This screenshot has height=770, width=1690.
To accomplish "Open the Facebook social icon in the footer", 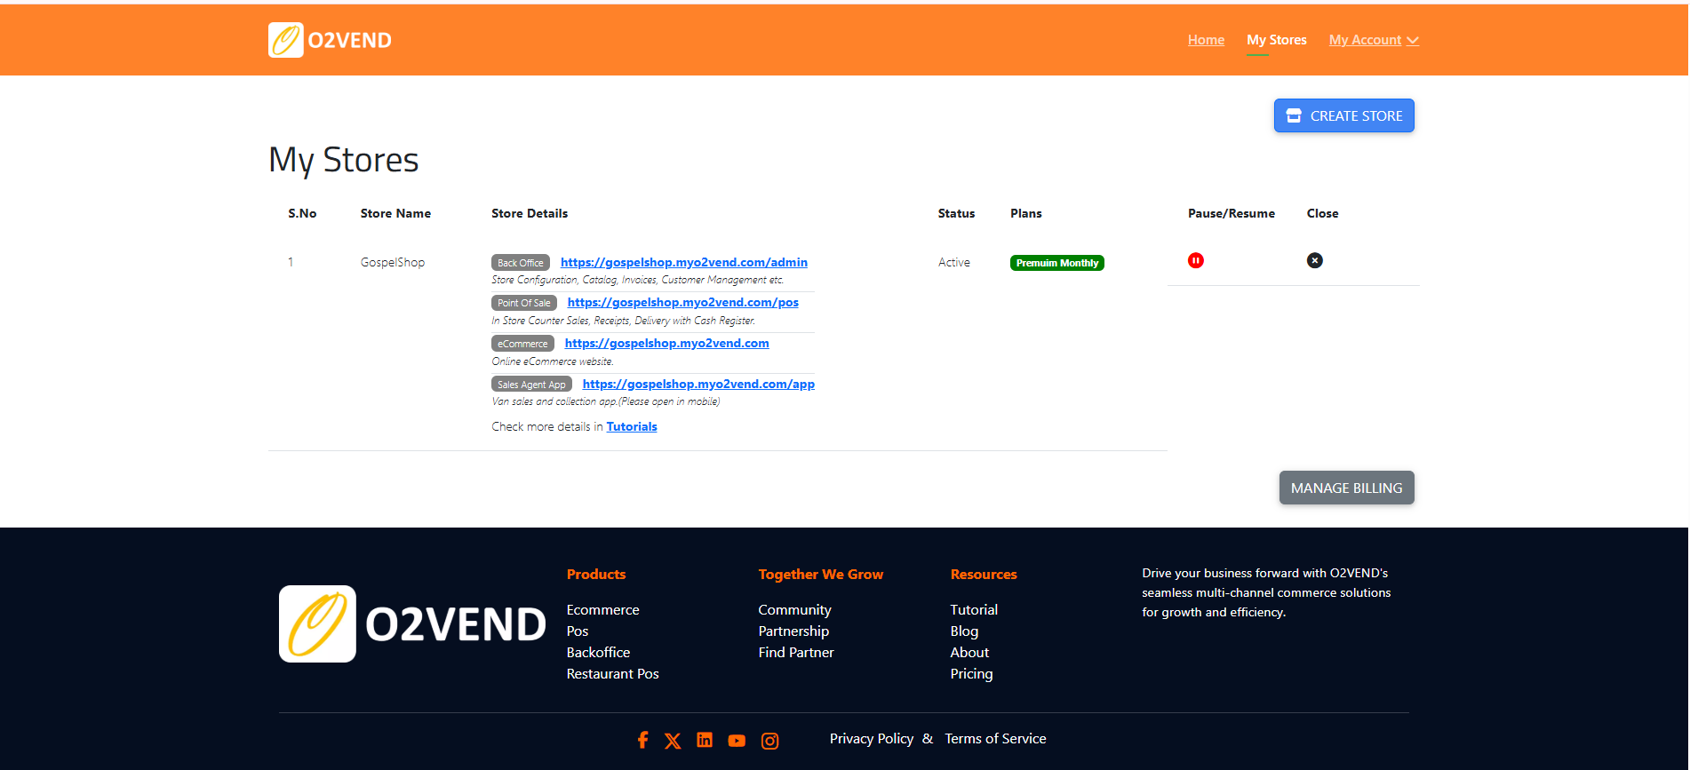I will 642,740.
